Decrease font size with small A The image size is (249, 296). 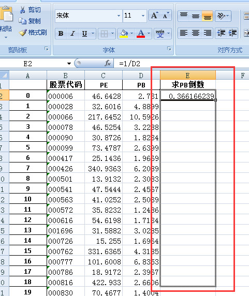pyautogui.click(x=166, y=16)
